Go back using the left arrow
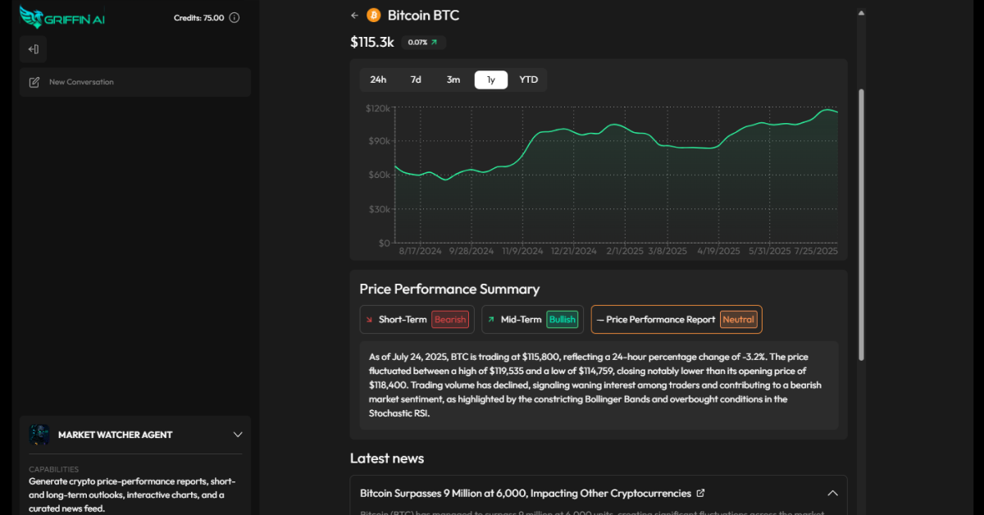The height and width of the screenshot is (515, 984). (x=354, y=15)
